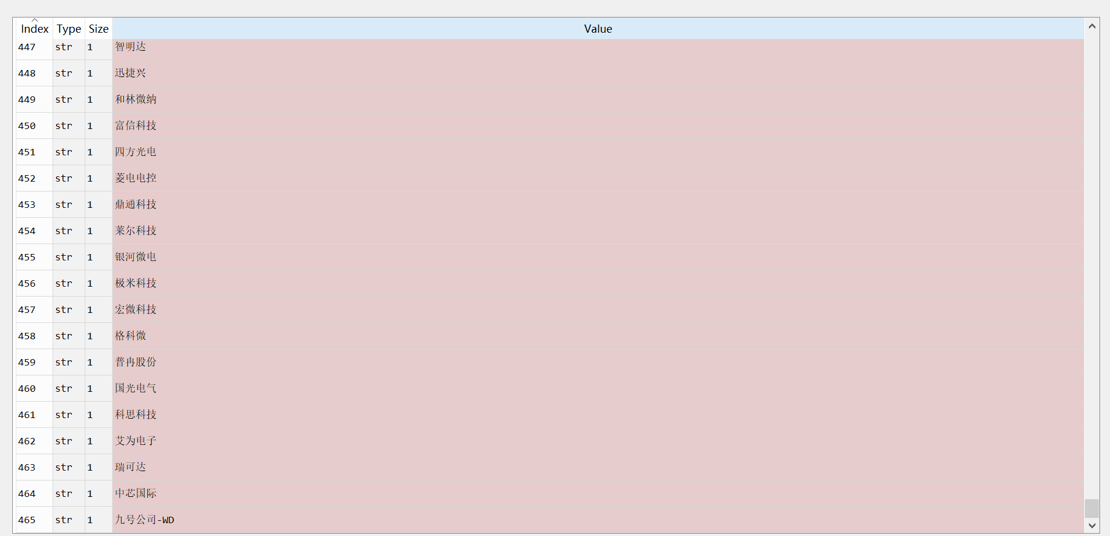Click the size cell in row 451
The image size is (1110, 536).
tap(99, 152)
